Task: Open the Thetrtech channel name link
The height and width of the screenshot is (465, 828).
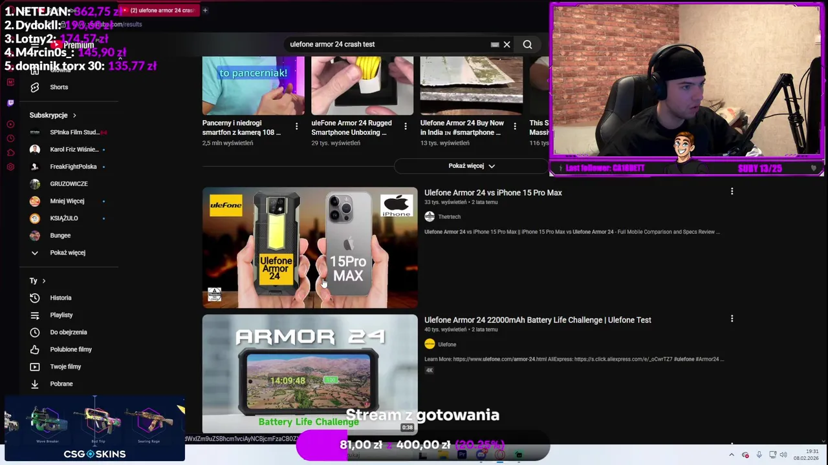Action: (449, 217)
